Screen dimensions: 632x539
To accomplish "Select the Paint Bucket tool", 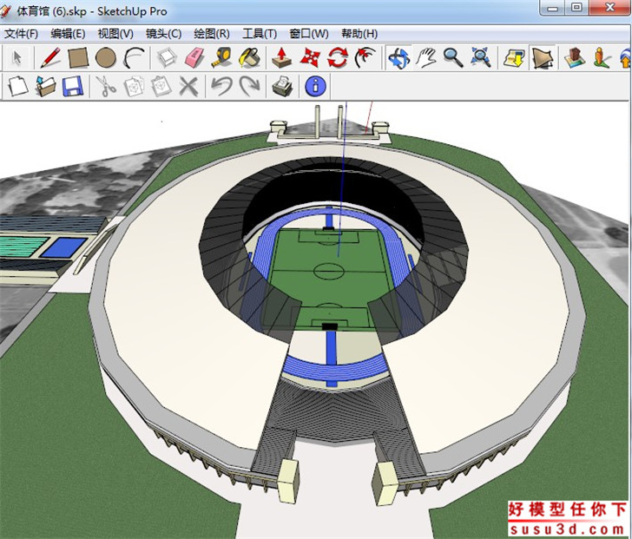I will tap(249, 57).
